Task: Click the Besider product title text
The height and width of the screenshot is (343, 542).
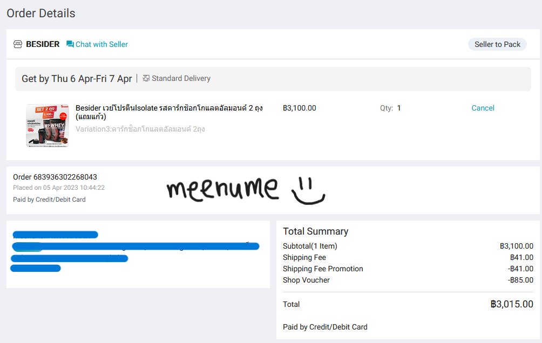Action: [x=169, y=112]
